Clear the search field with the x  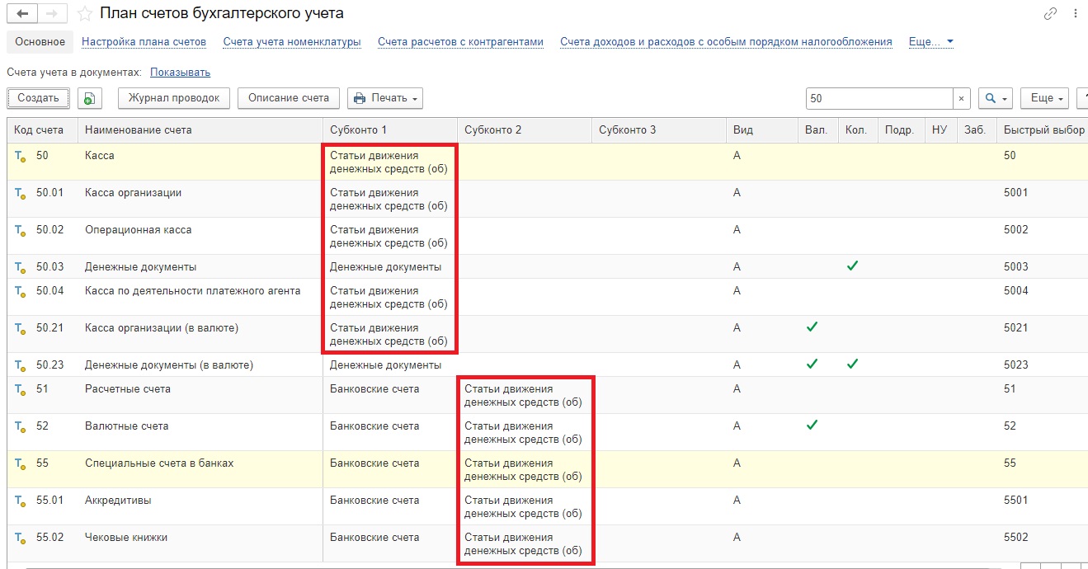click(961, 98)
